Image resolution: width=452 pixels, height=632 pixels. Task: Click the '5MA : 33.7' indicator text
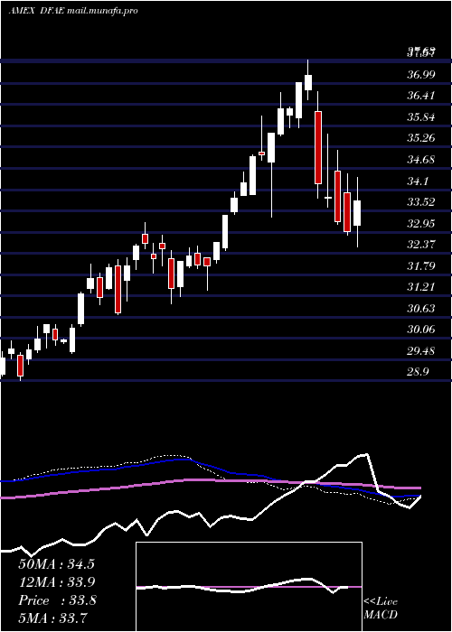coord(52,618)
